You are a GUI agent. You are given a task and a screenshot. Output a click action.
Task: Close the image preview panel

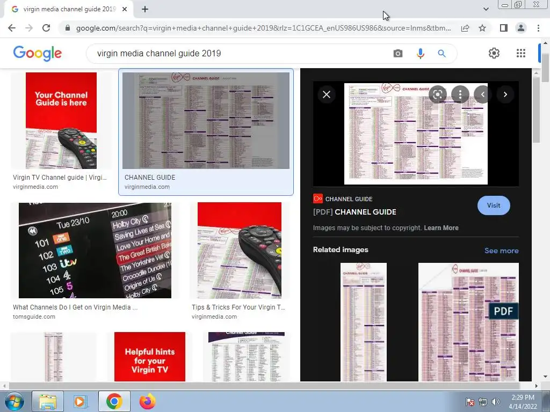click(x=327, y=94)
